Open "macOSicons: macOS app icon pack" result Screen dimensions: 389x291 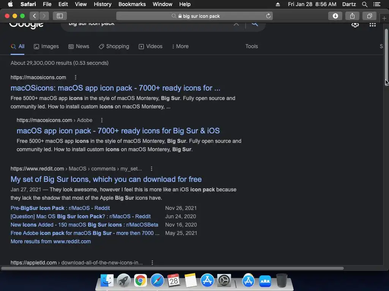pos(115,88)
